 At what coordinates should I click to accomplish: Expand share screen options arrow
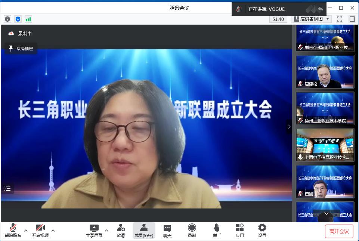(x=106, y=230)
